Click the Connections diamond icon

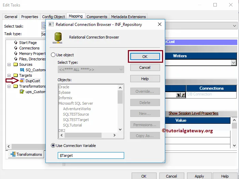[x=16, y=48]
